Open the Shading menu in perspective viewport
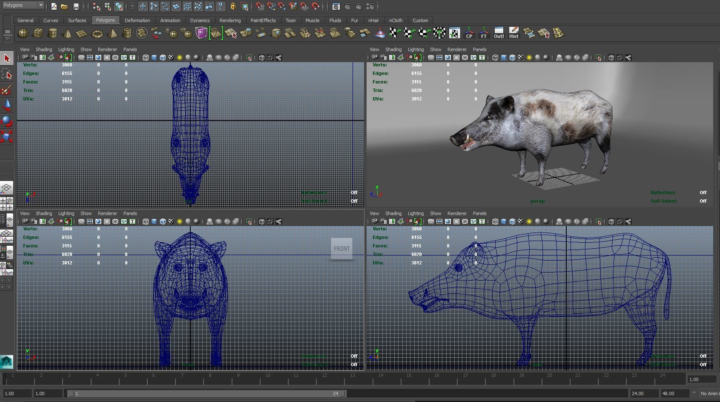Viewport: 720px width, 402px height. (x=393, y=49)
